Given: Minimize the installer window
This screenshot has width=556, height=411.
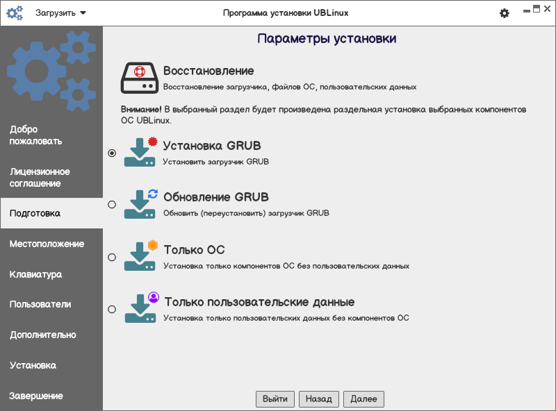Looking at the screenshot, I should [527, 10].
